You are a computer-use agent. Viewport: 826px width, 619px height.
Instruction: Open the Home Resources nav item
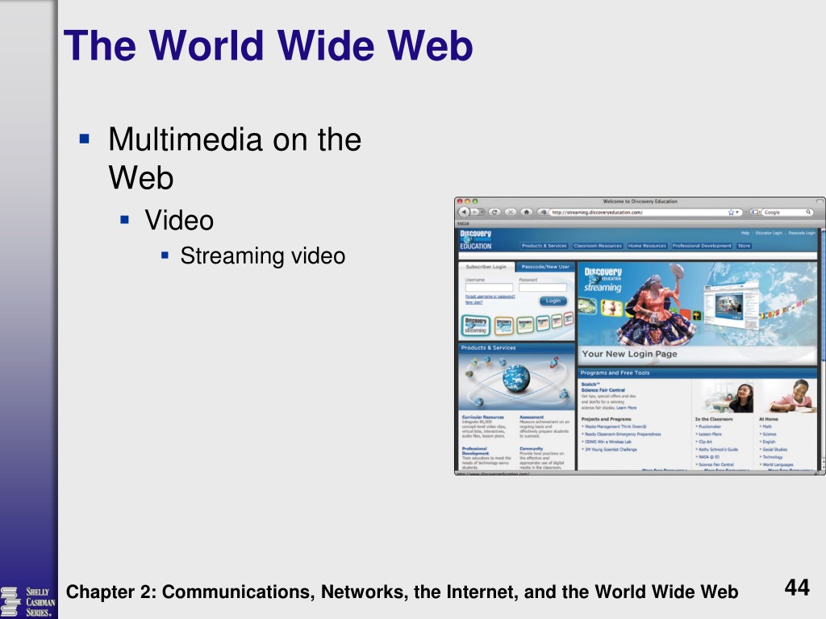coord(647,246)
